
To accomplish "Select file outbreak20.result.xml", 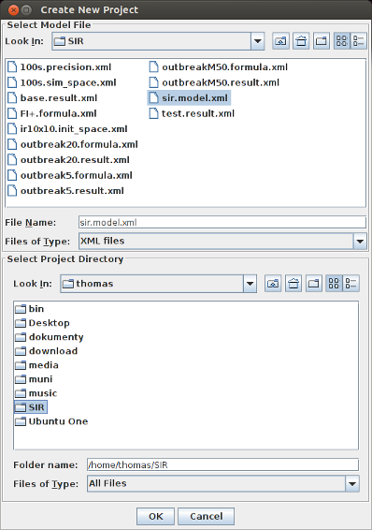I will [x=68, y=160].
